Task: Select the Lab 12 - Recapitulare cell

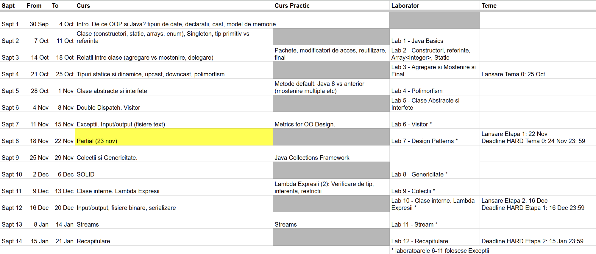Action: point(435,237)
